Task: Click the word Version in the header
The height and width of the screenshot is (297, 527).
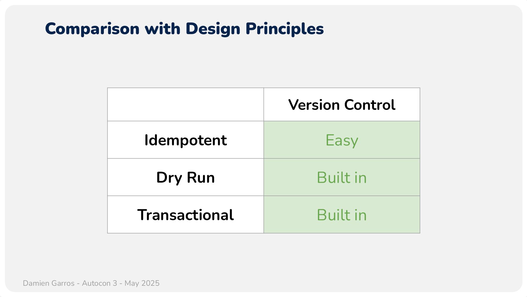Action: (314, 105)
